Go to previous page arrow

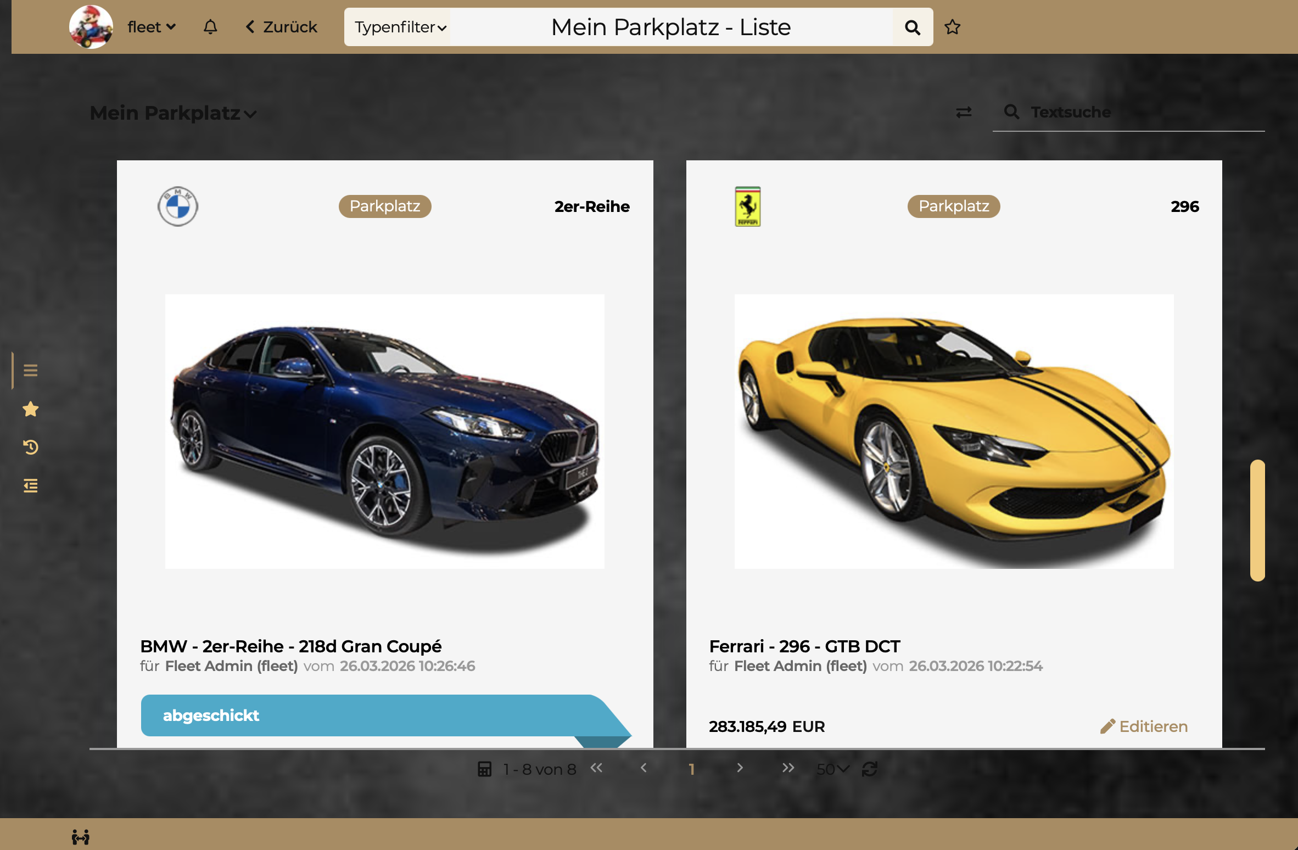tap(644, 768)
